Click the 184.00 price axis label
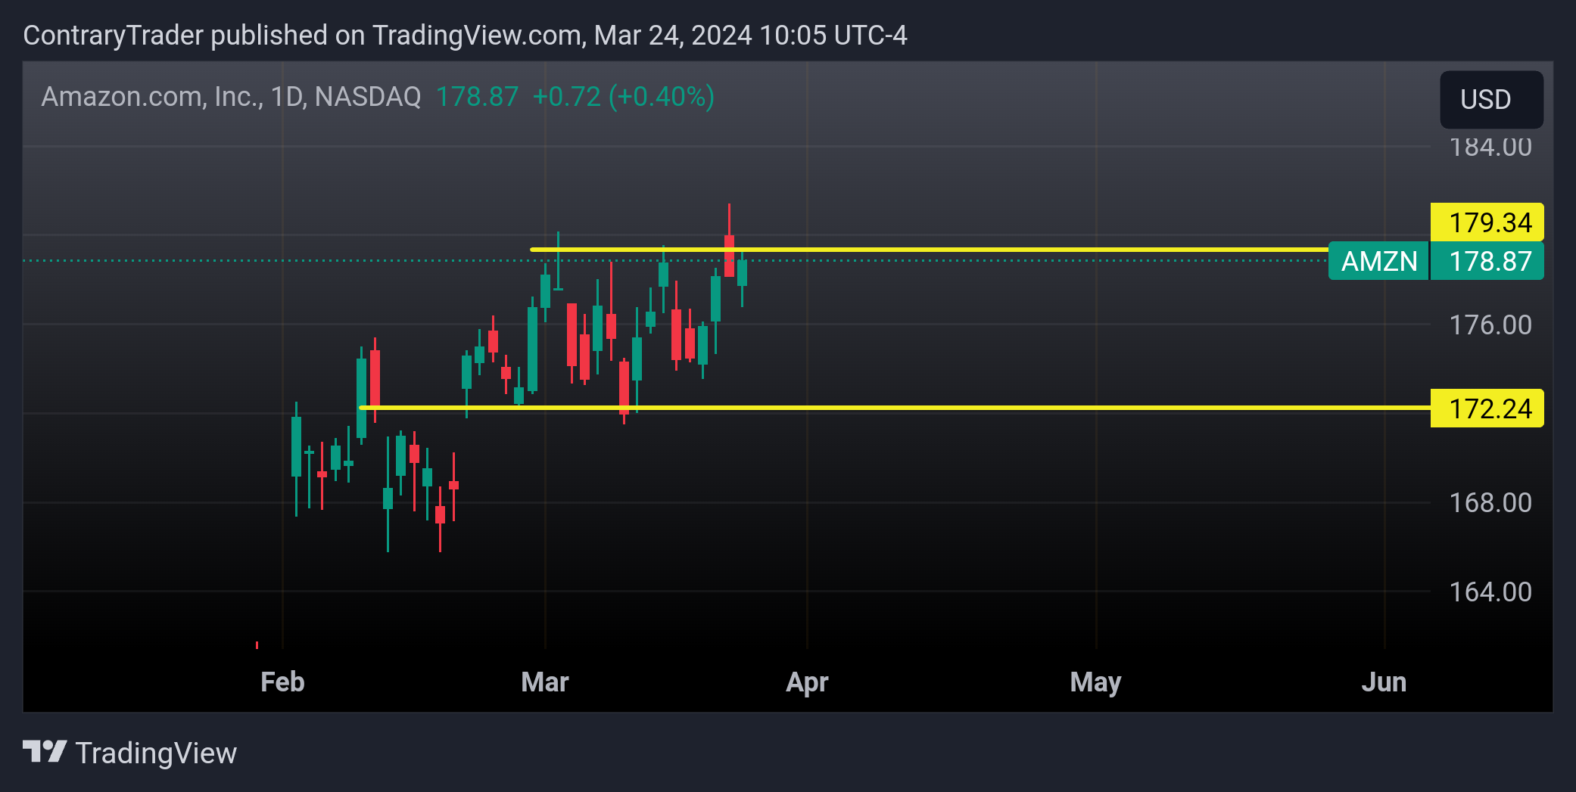Viewport: 1576px width, 792px height. 1490,148
